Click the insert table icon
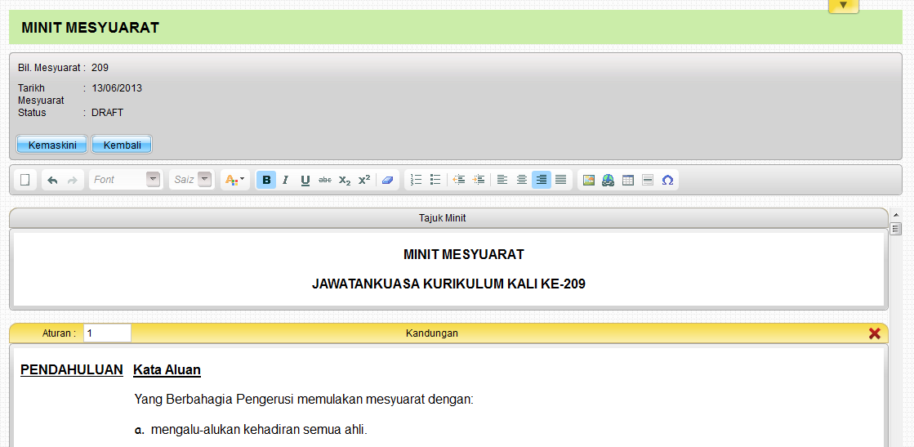 [628, 180]
